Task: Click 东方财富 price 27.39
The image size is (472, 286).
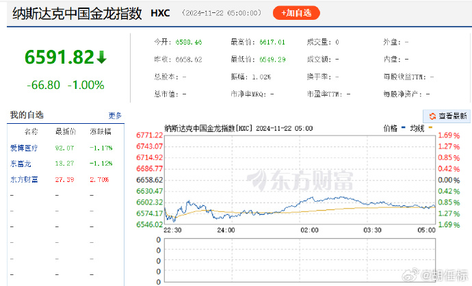Action: (x=64, y=180)
